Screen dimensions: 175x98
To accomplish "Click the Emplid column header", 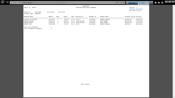I will pos(51,17).
